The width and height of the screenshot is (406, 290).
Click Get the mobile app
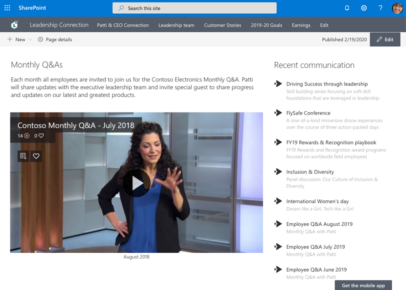363,286
